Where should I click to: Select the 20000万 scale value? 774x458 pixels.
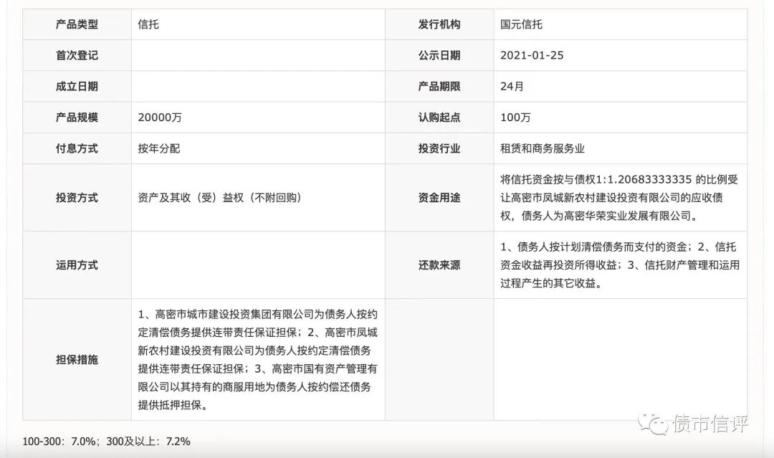click(160, 118)
